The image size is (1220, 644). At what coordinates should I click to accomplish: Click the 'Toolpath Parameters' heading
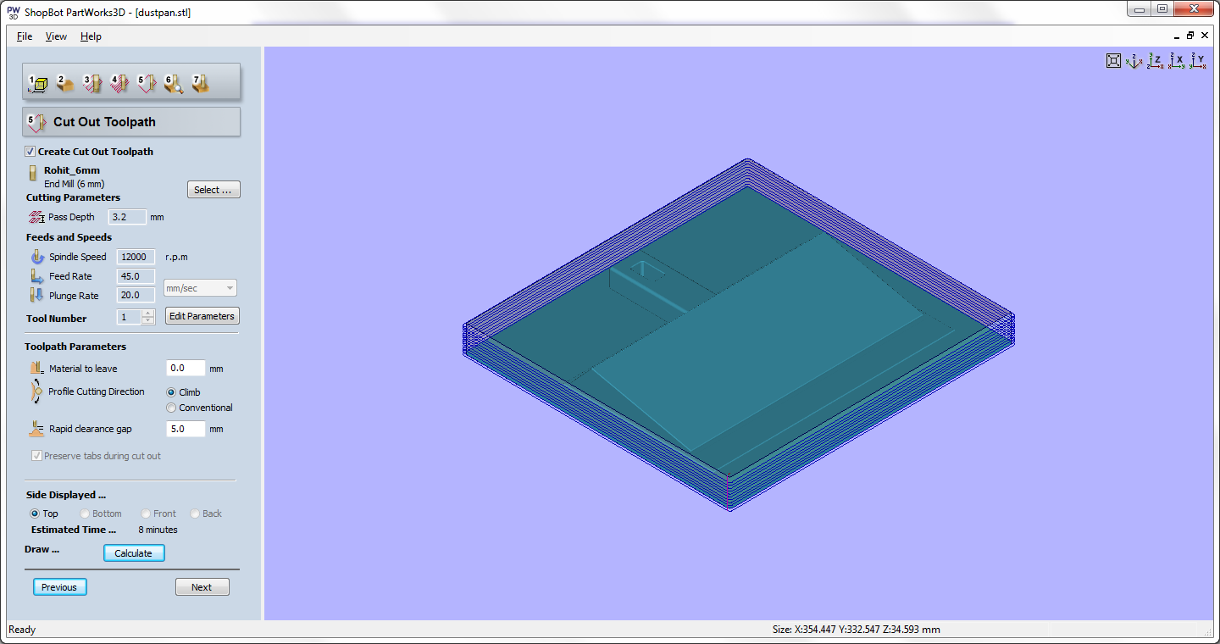(75, 347)
